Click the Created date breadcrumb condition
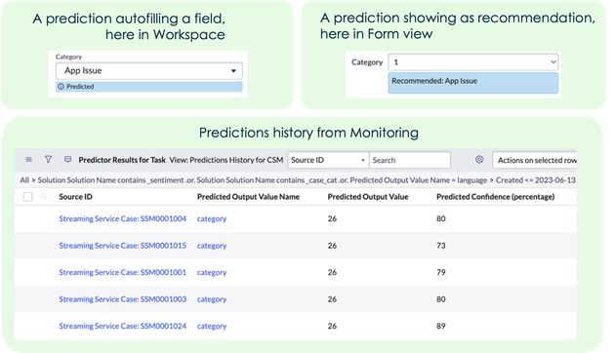614x353 pixels. [x=535, y=180]
